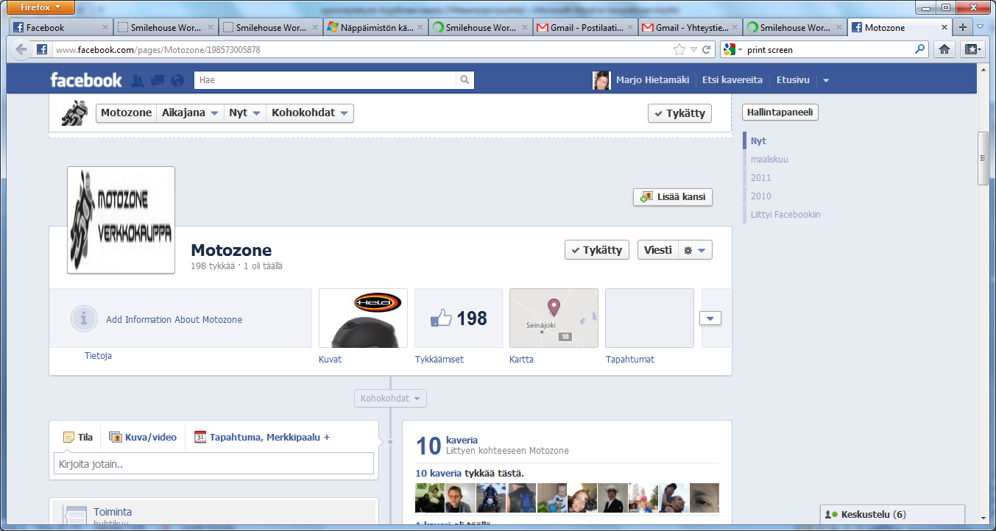Click the Hae search field
This screenshot has height=531, width=996.
pyautogui.click(x=325, y=79)
